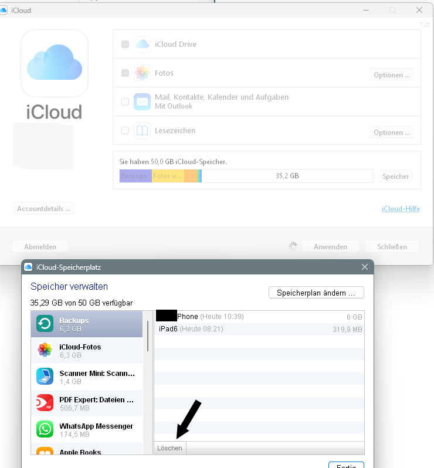Click the iCloud-Fotos icon in storage list
Viewport: 434px width, 468px height.
pyautogui.click(x=45, y=350)
